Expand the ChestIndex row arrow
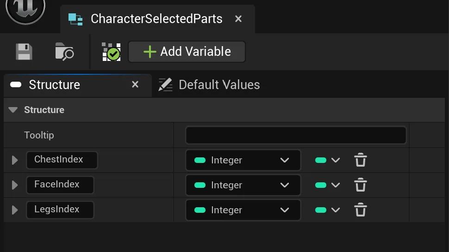This screenshot has width=449, height=252. [15, 160]
